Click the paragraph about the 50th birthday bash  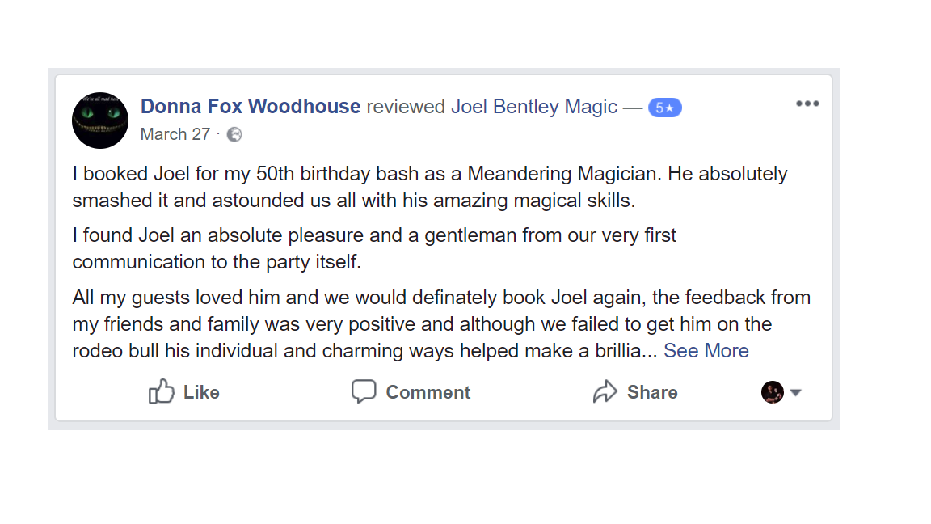click(429, 187)
